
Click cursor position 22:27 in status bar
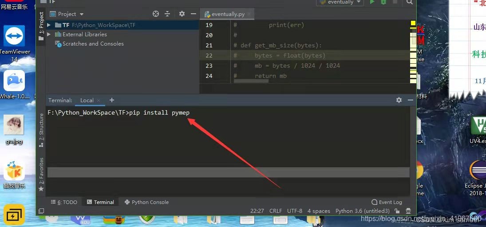point(257,211)
